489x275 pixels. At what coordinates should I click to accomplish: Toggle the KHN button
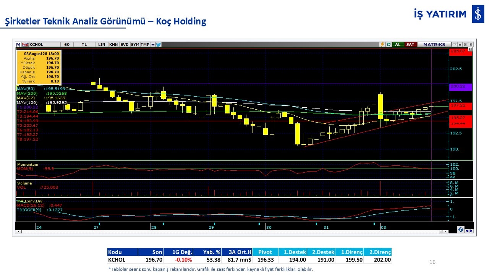(x=113, y=44)
